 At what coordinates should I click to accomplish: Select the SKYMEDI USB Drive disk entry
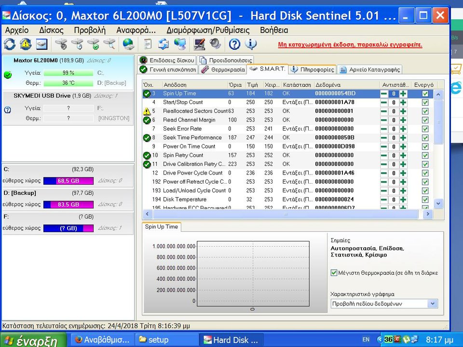tap(68, 107)
